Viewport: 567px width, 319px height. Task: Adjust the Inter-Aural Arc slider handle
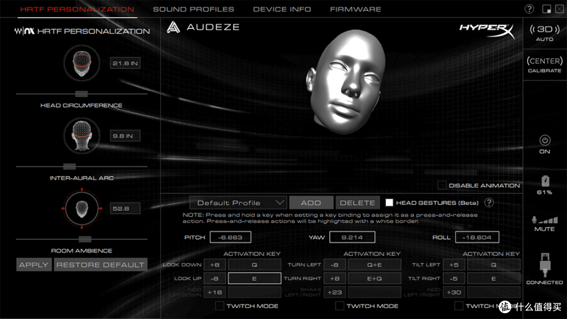coord(69,167)
